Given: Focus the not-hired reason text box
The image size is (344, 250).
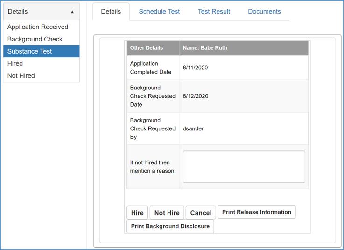Looking at the screenshot, I should click(x=244, y=167).
